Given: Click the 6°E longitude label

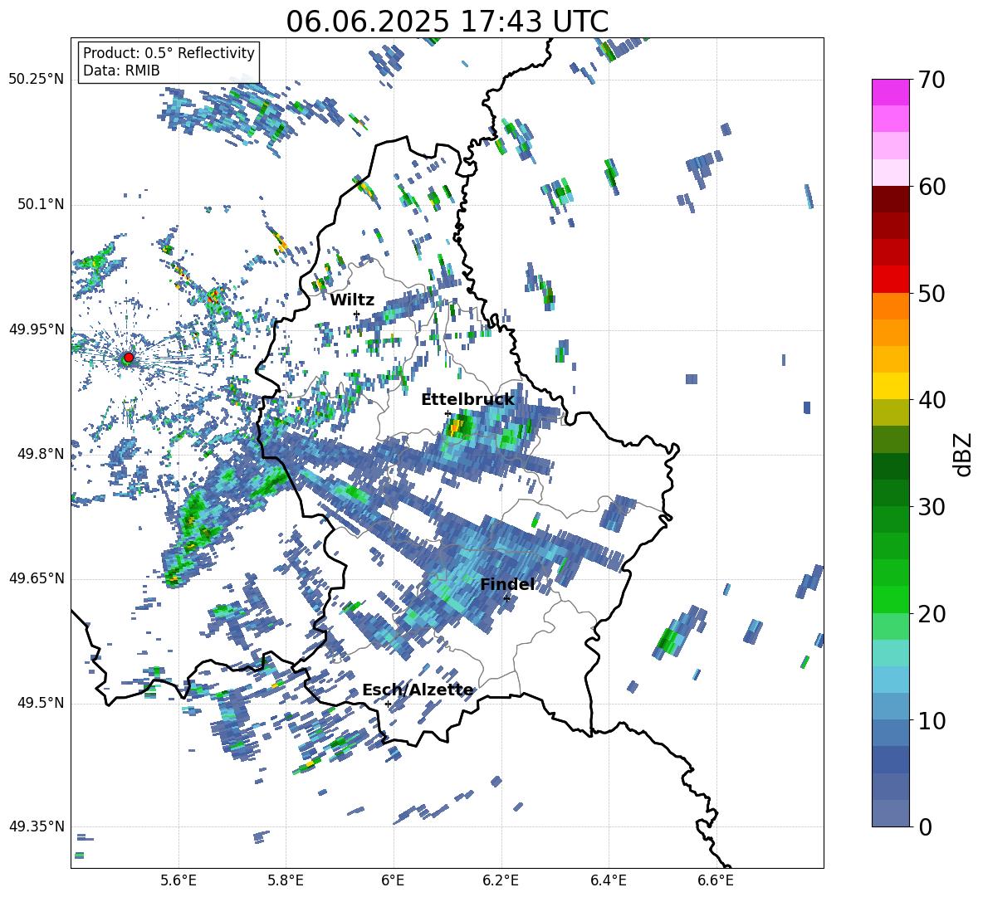Looking at the screenshot, I should [x=393, y=880].
